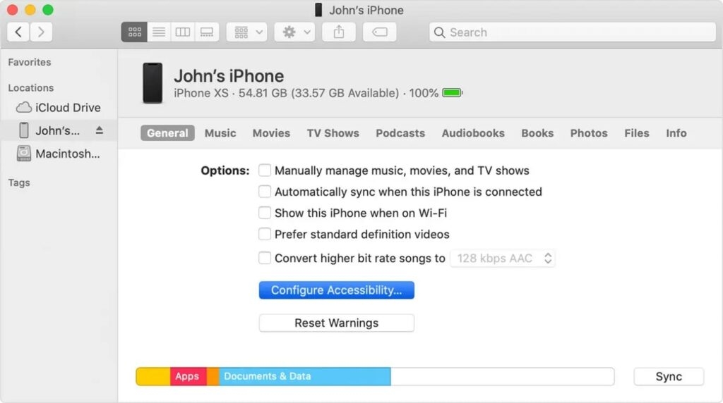Switch to the Files tab
Screen dimensions: 723x403
pos(637,133)
